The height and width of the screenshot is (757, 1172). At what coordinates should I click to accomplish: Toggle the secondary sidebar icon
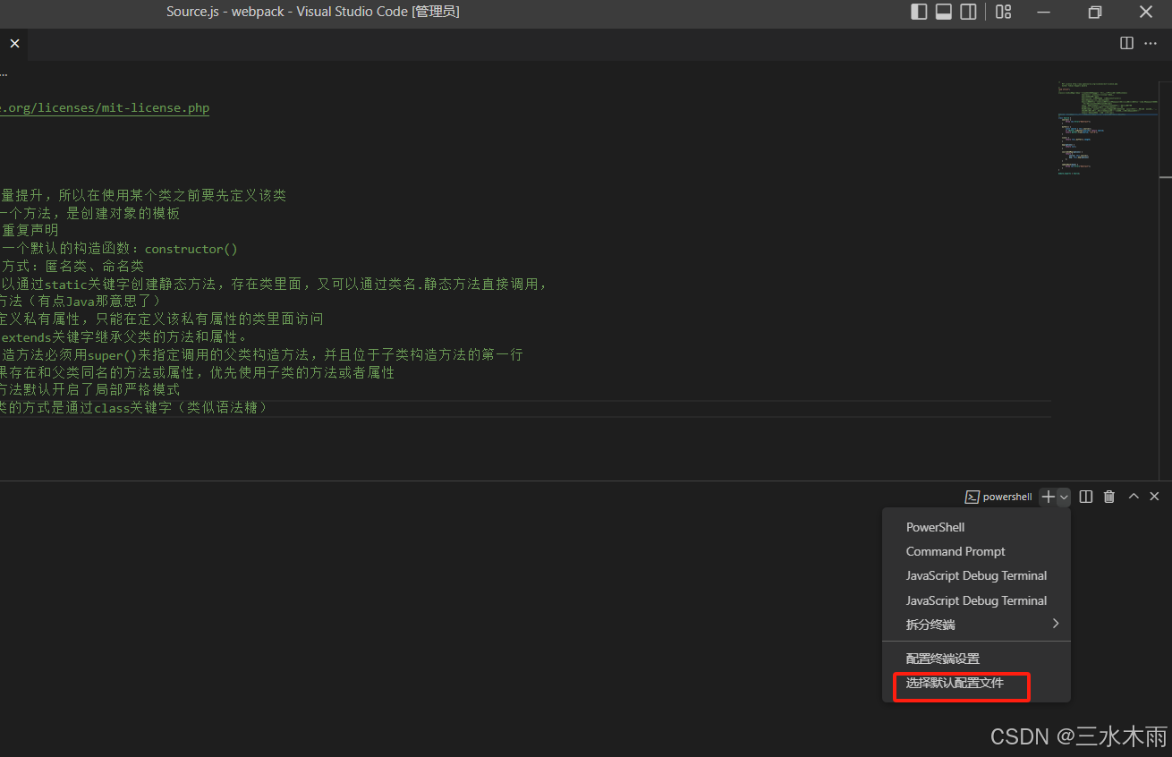coord(968,12)
